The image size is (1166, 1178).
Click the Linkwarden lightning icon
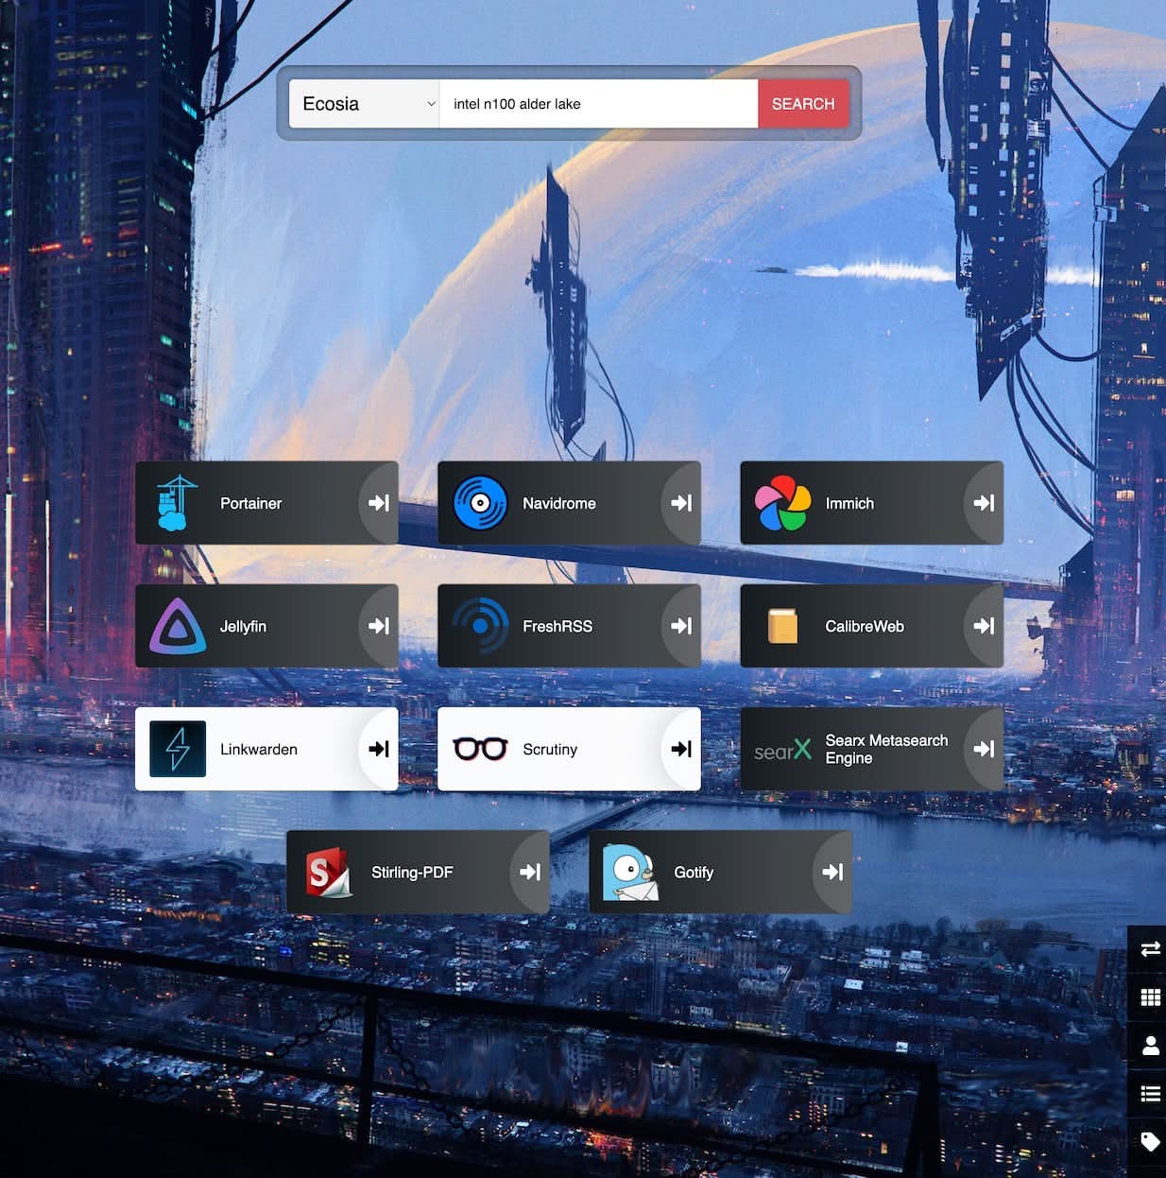pyautogui.click(x=178, y=749)
